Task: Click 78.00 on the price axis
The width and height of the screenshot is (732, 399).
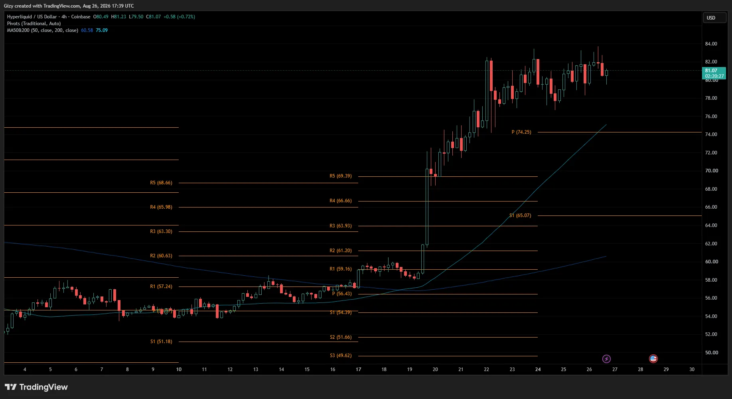Action: point(711,98)
